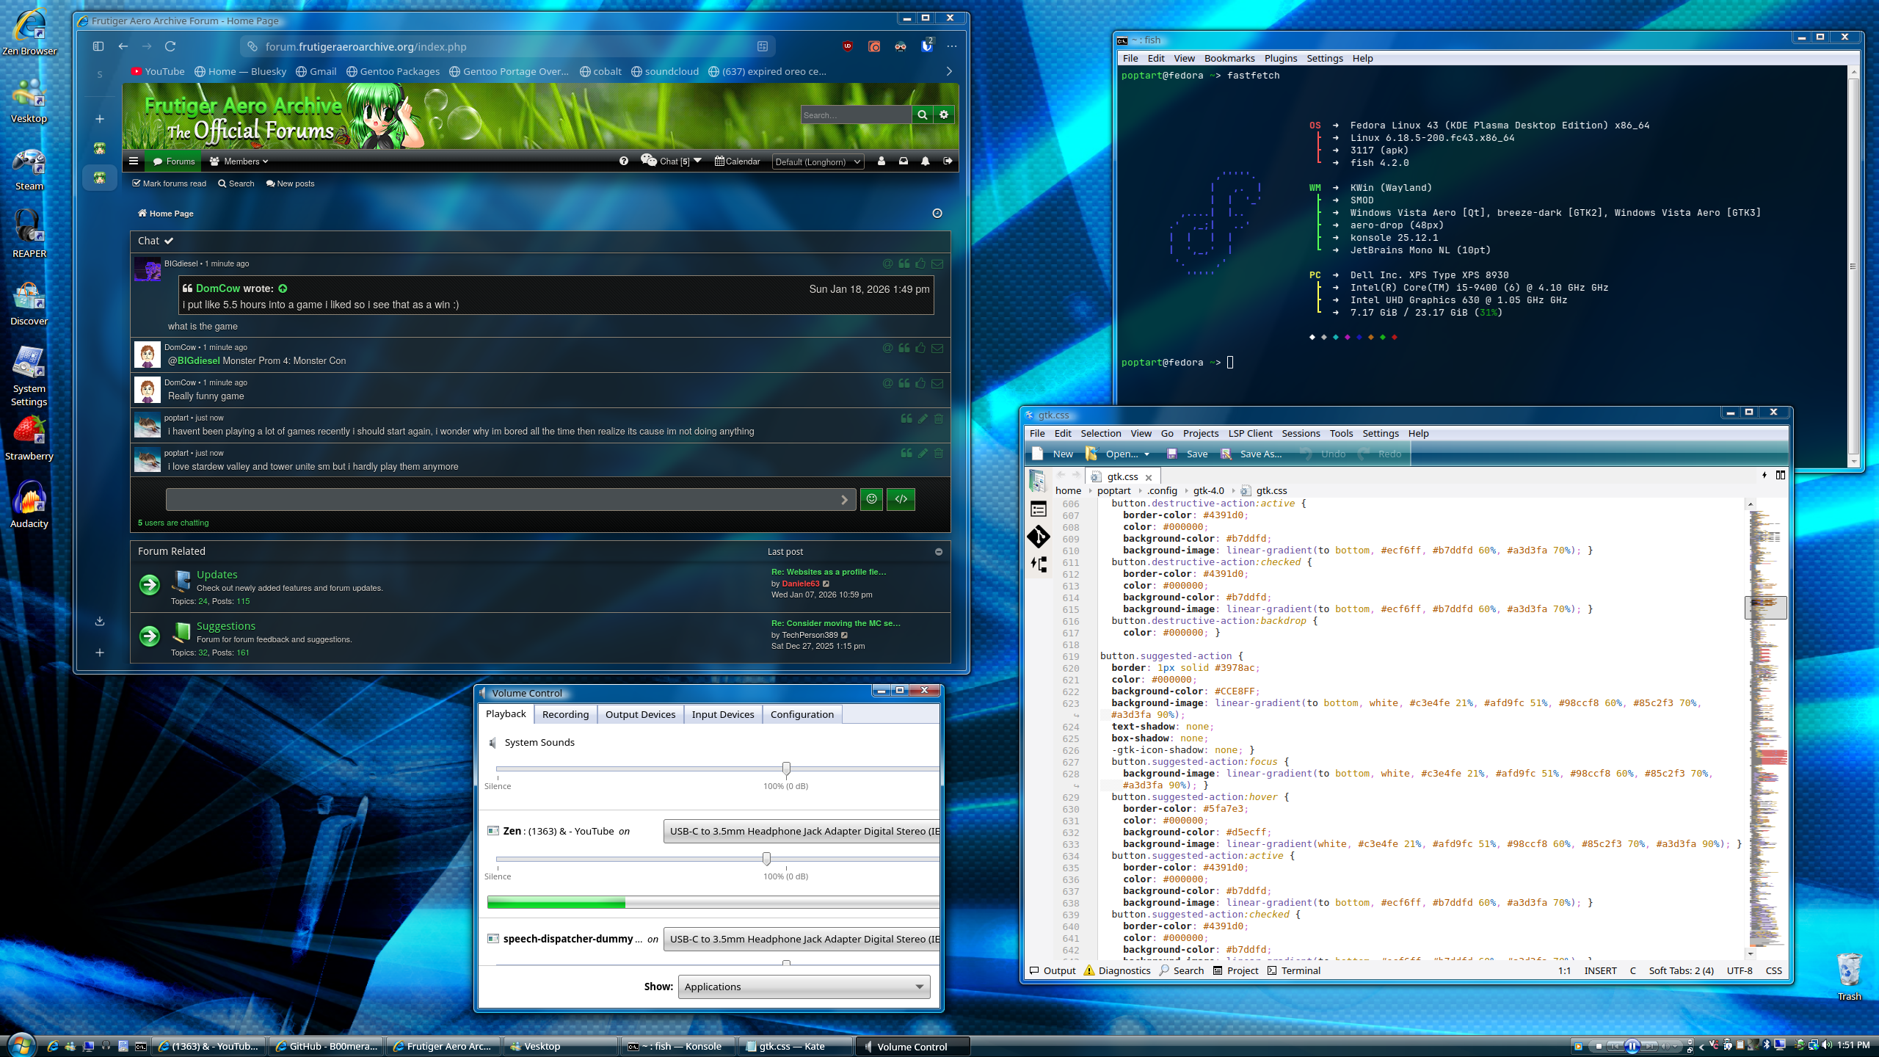Click Save button in Kate toolbar
Image resolution: width=1879 pixels, height=1057 pixels.
(1187, 454)
